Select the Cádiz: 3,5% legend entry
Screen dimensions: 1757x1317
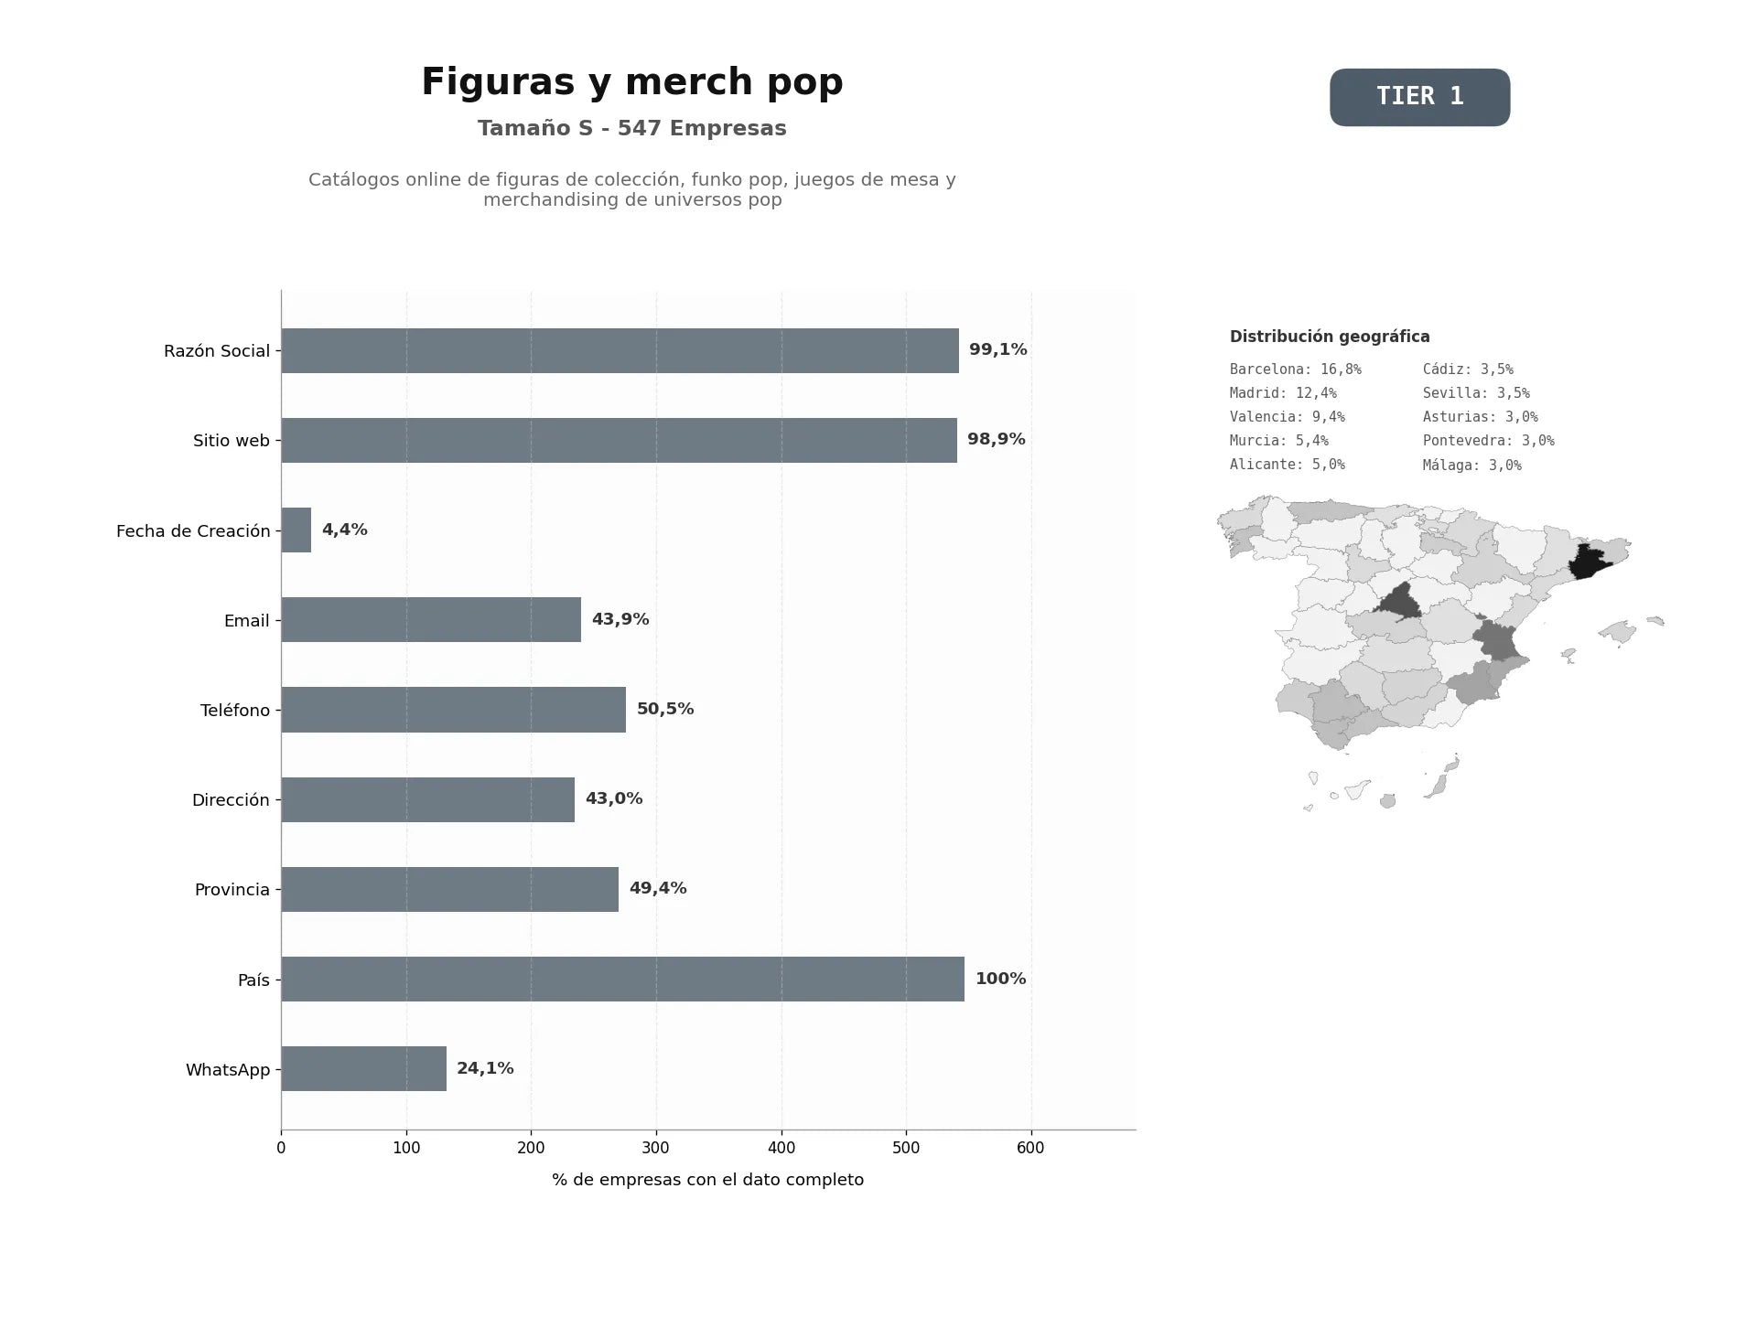click(x=1468, y=369)
